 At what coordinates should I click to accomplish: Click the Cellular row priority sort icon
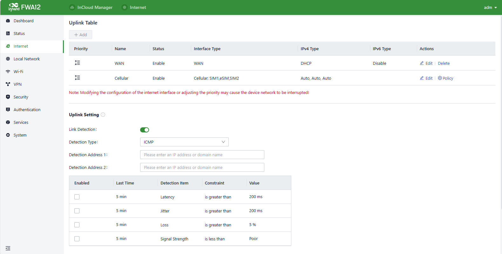[77, 78]
